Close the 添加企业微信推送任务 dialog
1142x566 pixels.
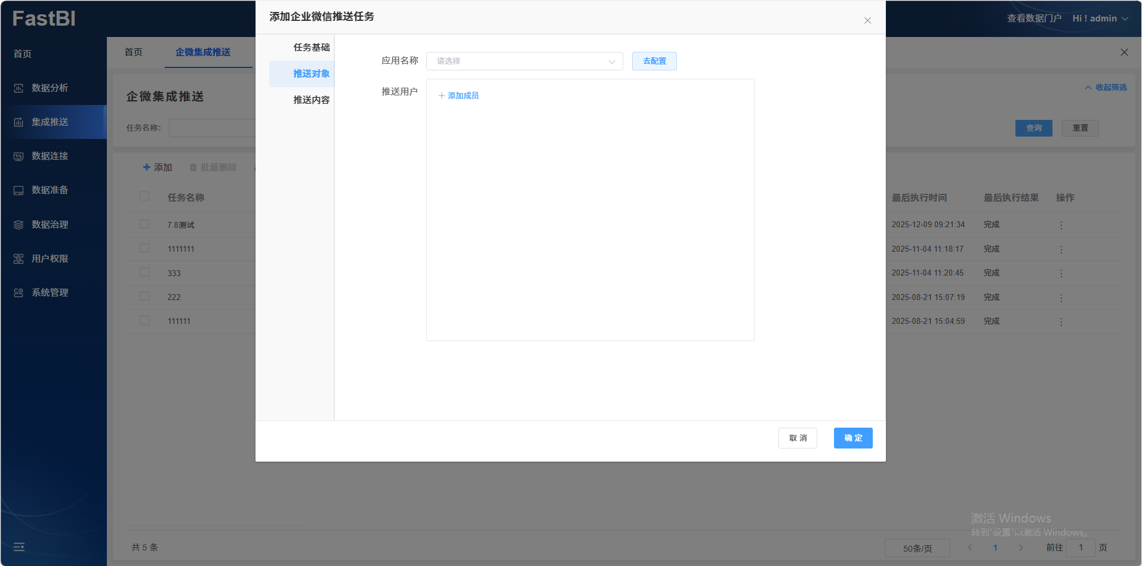click(x=867, y=21)
